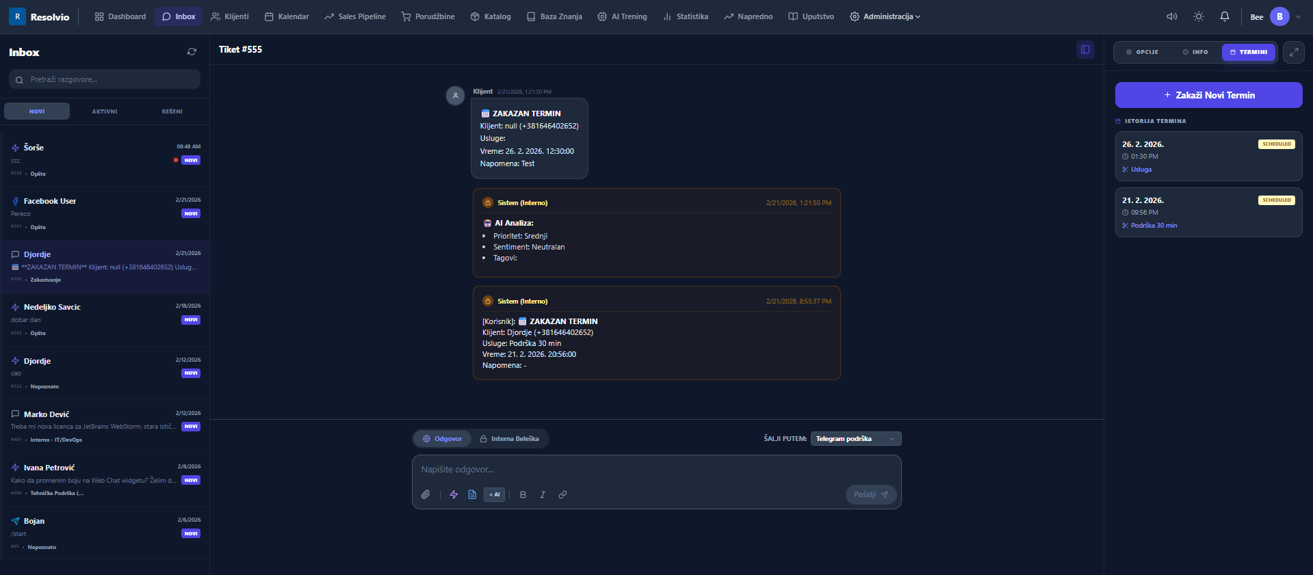Open the INFO tab
Viewport: 1313px width, 575px height.
point(1195,52)
